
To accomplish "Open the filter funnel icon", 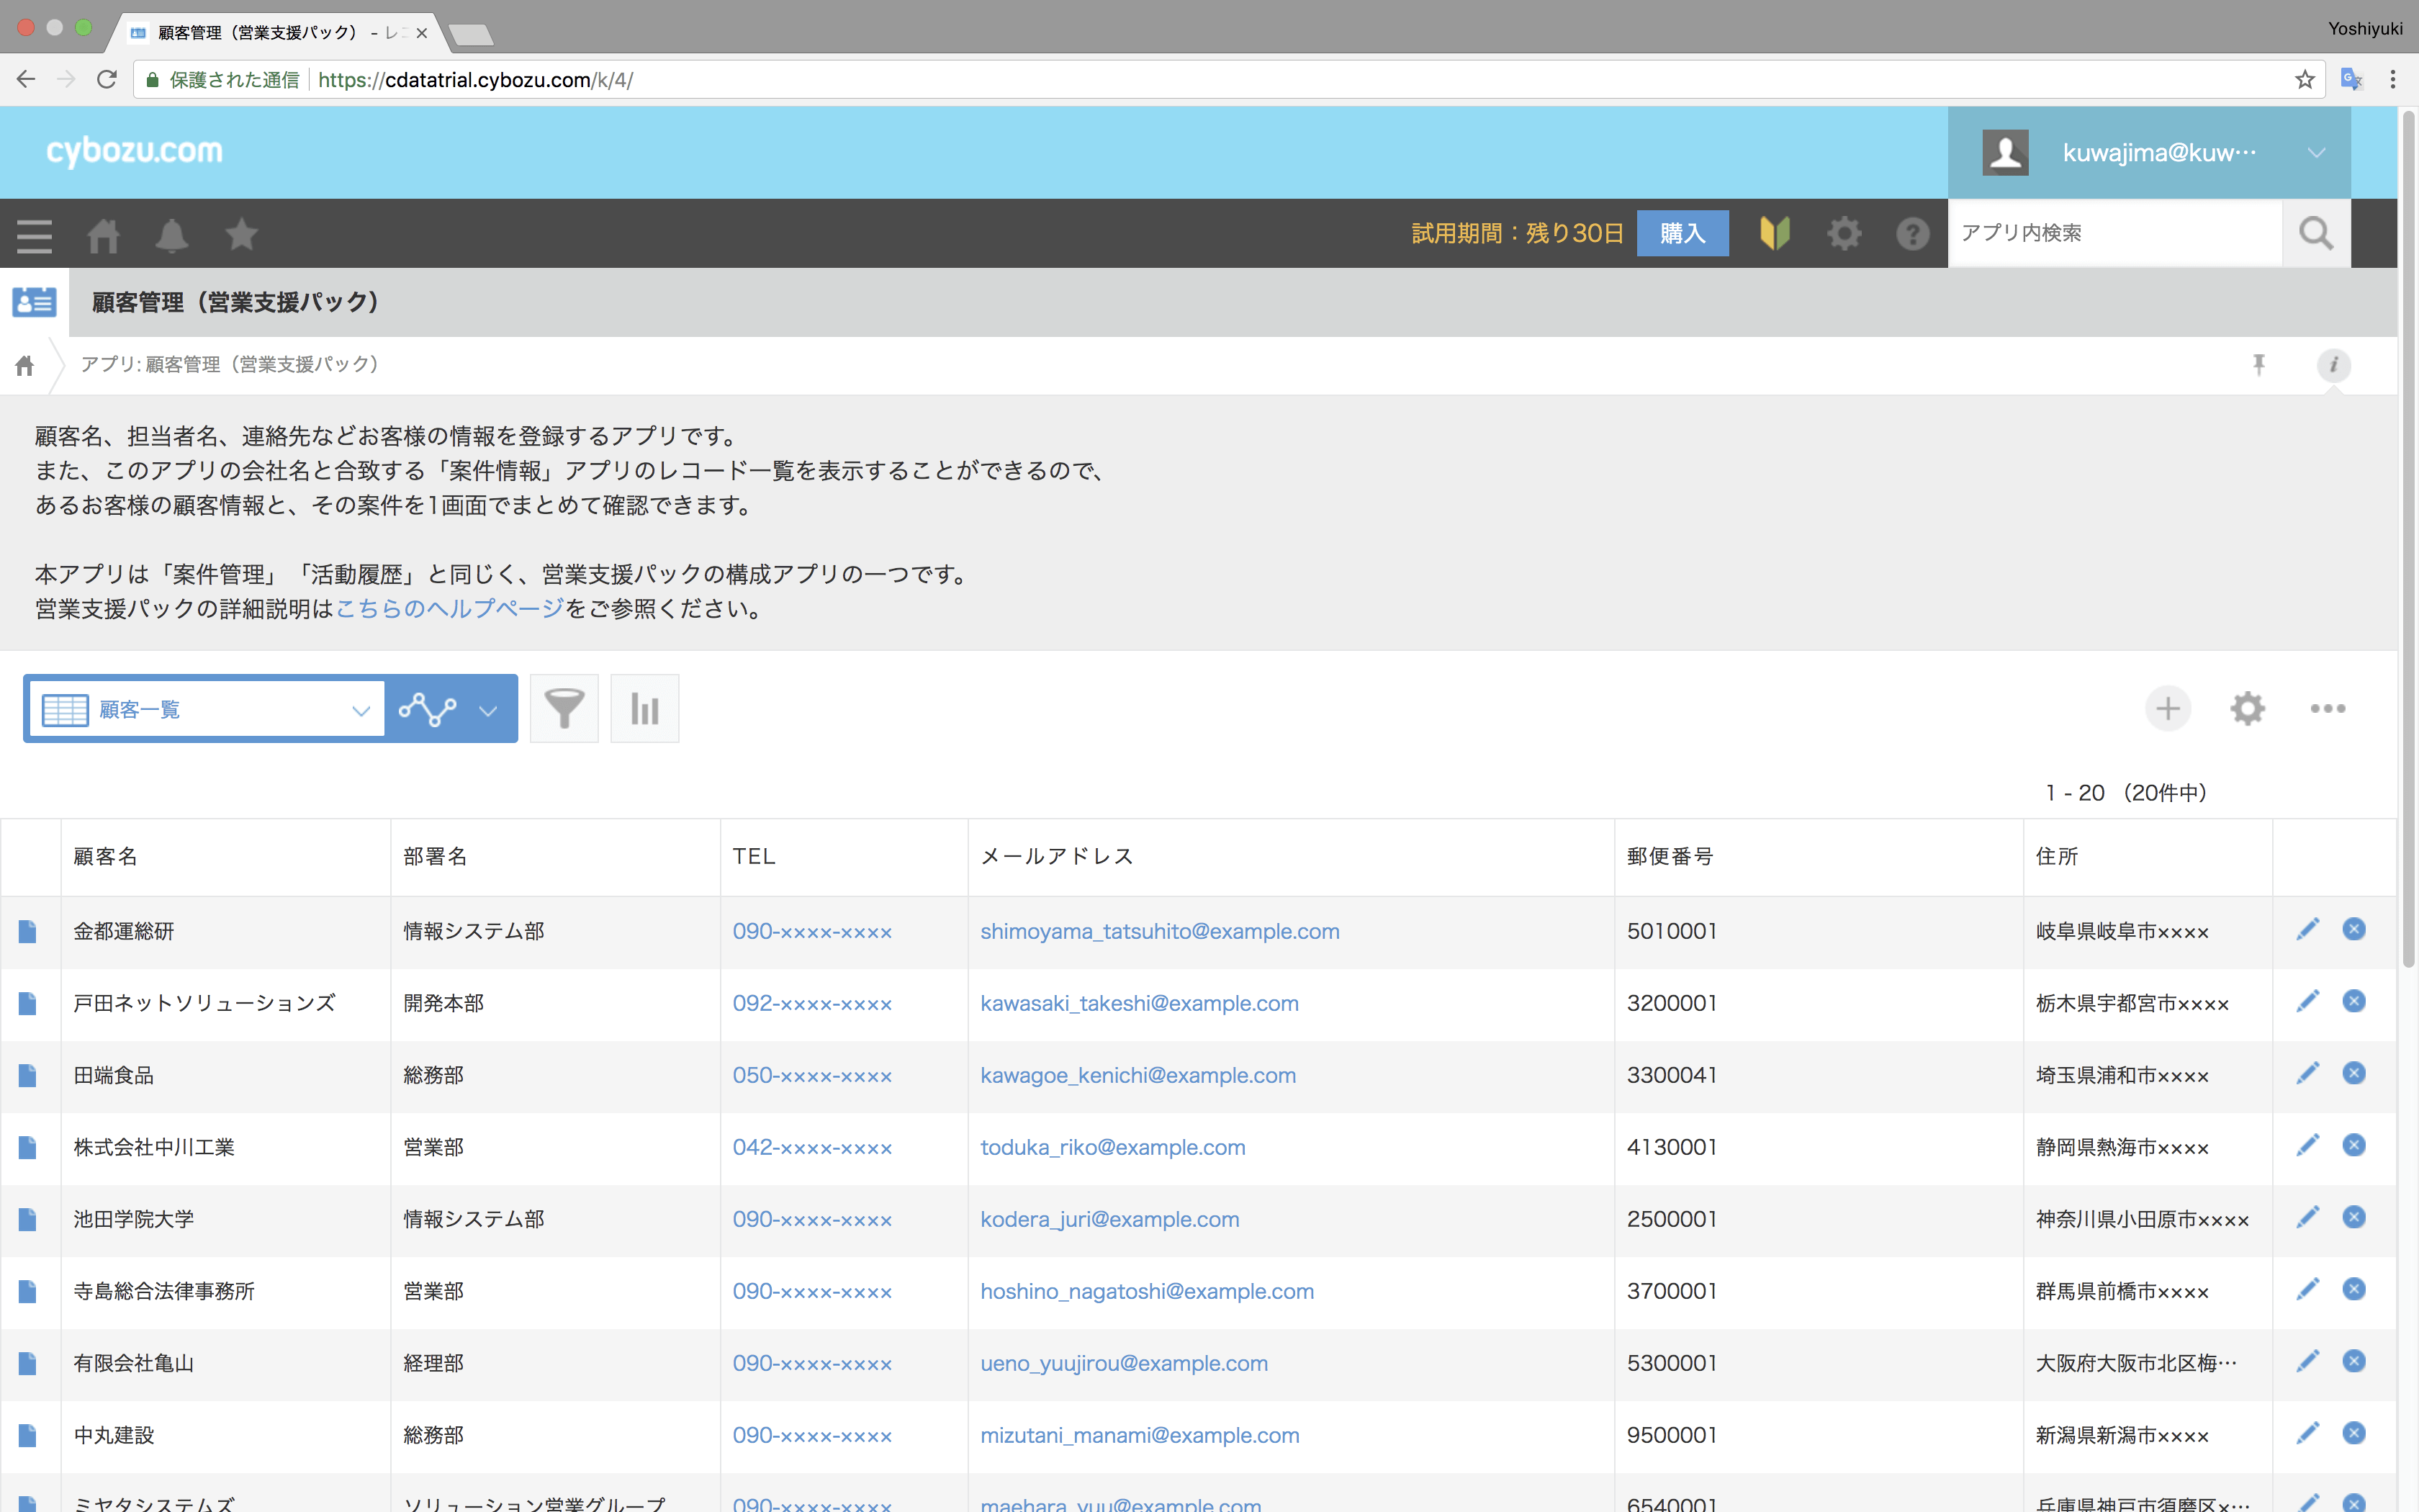I will pos(564,709).
